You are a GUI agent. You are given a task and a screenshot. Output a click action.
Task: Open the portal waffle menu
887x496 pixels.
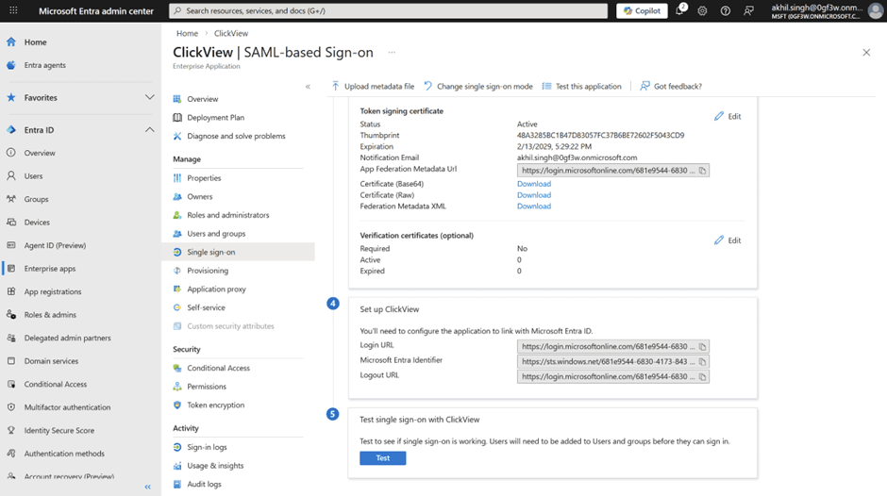pyautogui.click(x=13, y=10)
